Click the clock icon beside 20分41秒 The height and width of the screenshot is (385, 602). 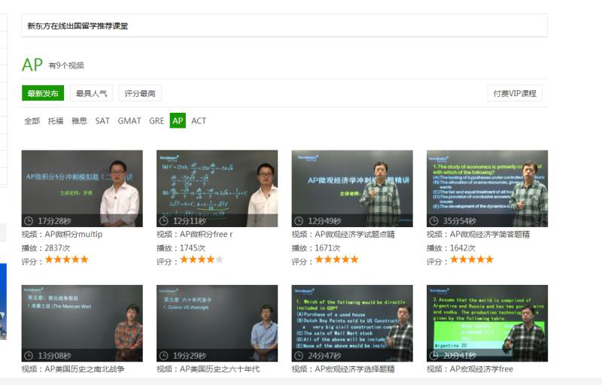434,356
